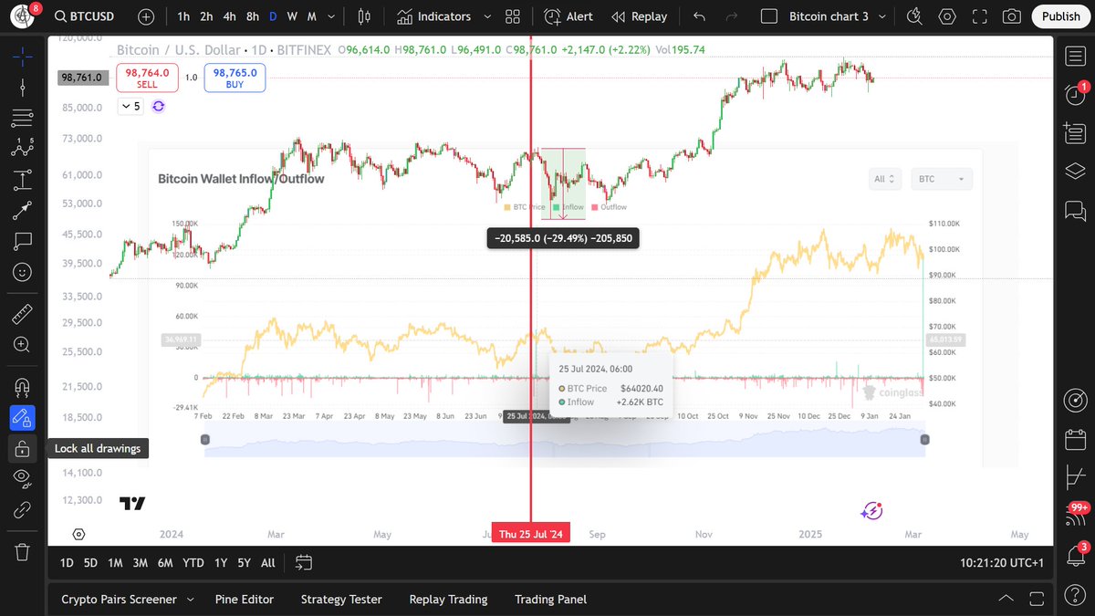Select the 1D range at bottom
1095x616 pixels.
pos(67,563)
